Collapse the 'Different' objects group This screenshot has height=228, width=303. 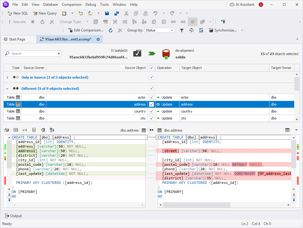pos(8,89)
